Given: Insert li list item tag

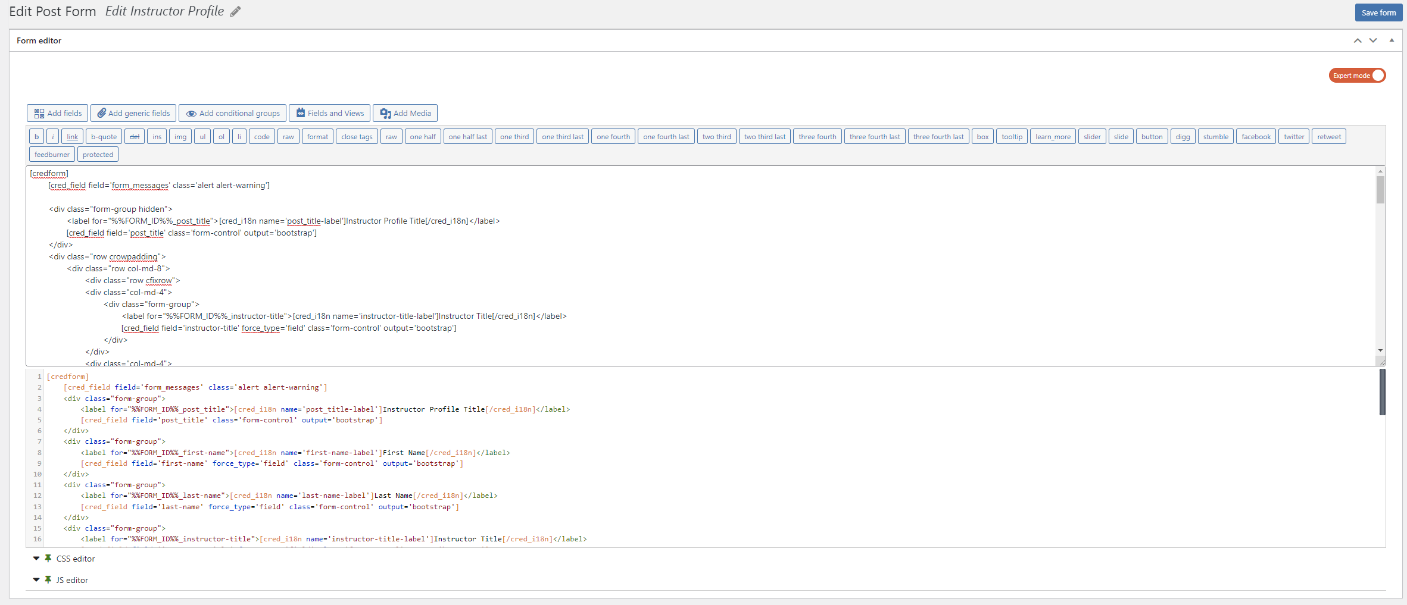Looking at the screenshot, I should pyautogui.click(x=239, y=137).
